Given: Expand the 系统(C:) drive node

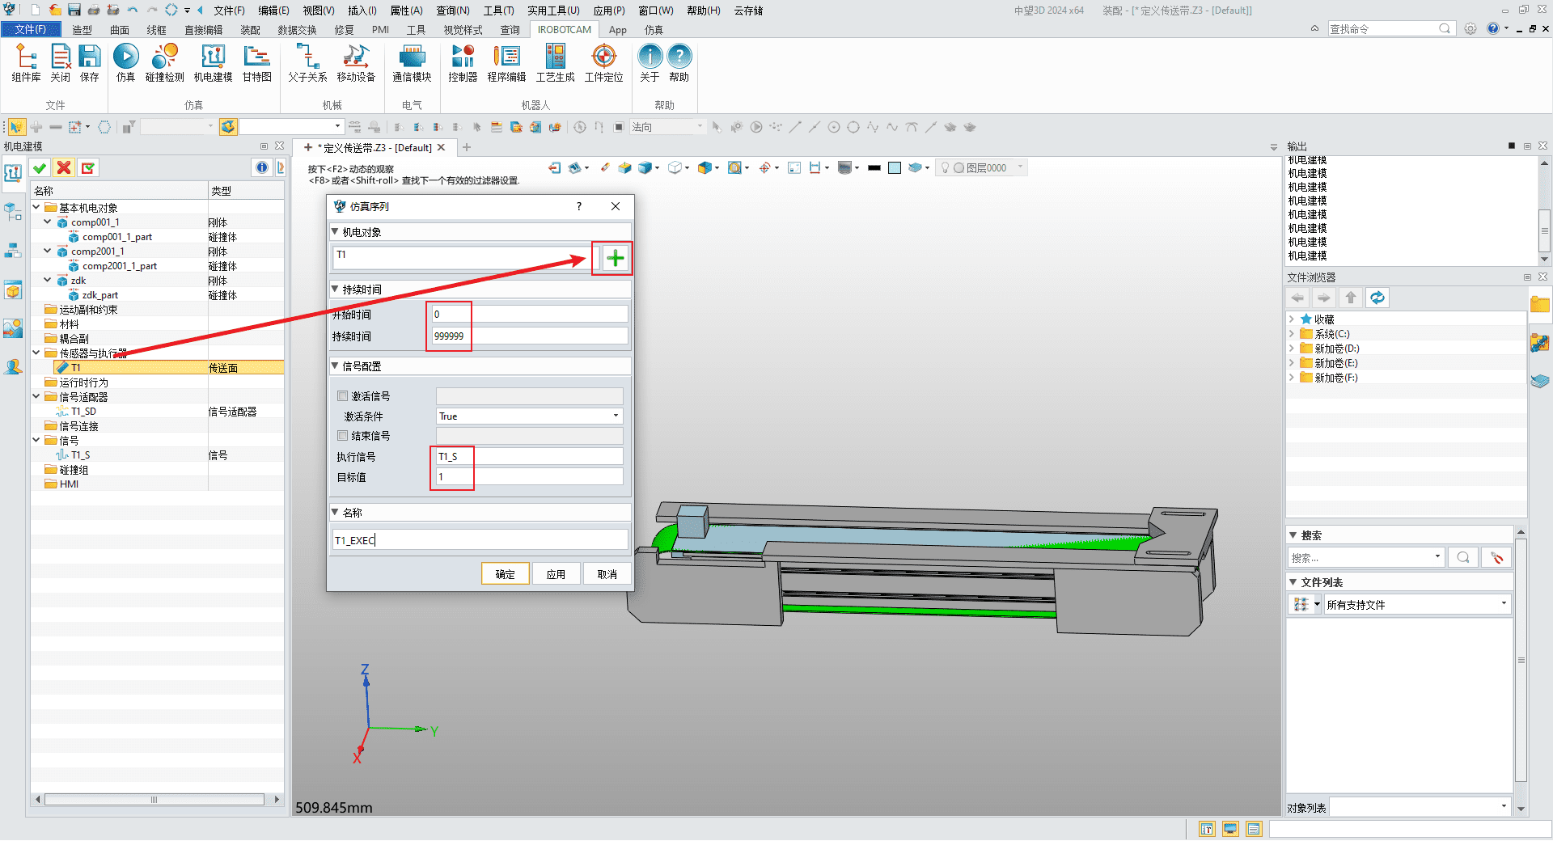Looking at the screenshot, I should tap(1292, 334).
